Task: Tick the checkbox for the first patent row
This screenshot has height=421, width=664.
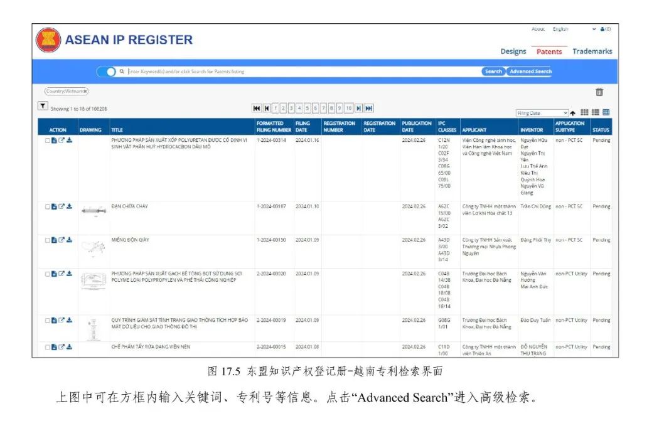Action: [x=48, y=141]
